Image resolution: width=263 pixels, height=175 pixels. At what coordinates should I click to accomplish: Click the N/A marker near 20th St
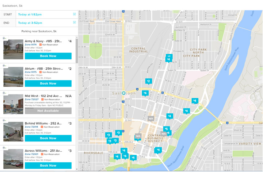tap(138, 136)
